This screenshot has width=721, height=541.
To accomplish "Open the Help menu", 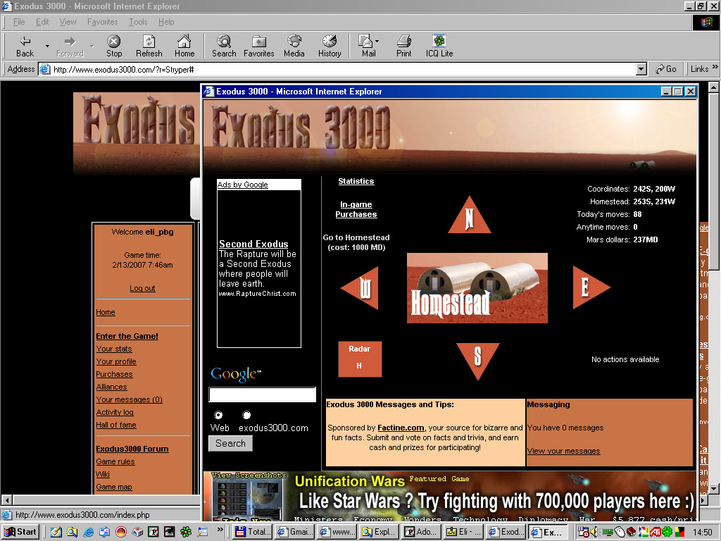I will (166, 22).
